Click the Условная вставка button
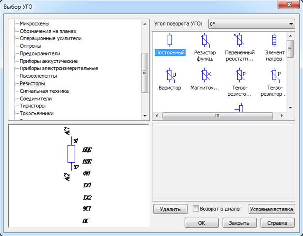This screenshot has height=236, width=303. (272, 209)
